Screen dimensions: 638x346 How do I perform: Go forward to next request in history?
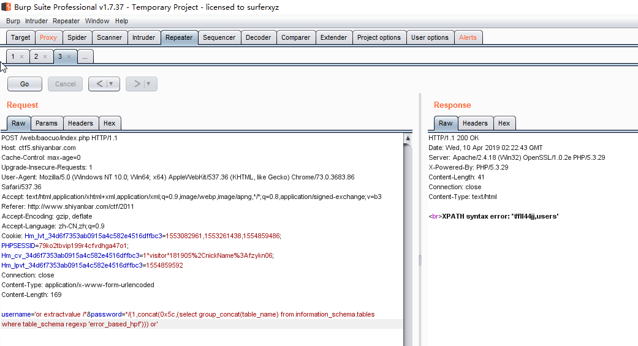(x=137, y=84)
